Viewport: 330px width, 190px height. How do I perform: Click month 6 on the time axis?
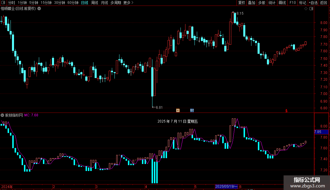(x=240, y=186)
